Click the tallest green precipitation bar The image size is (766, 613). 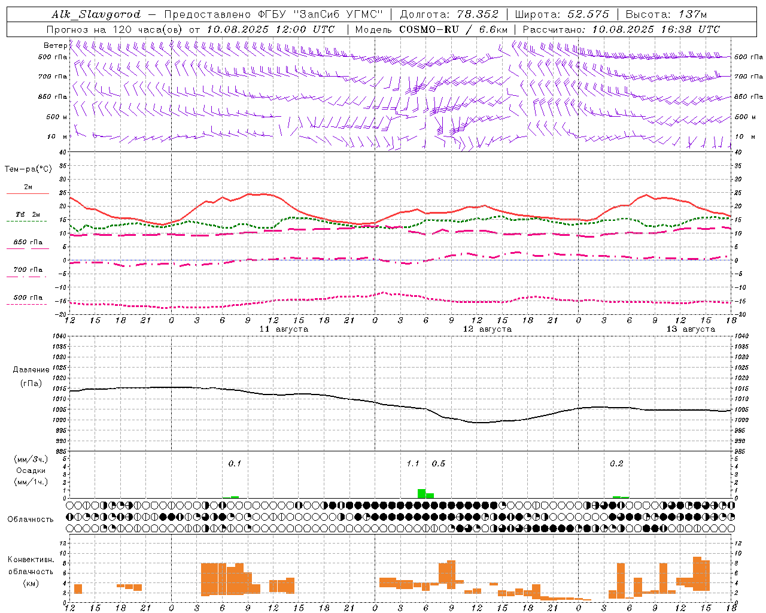[421, 493]
